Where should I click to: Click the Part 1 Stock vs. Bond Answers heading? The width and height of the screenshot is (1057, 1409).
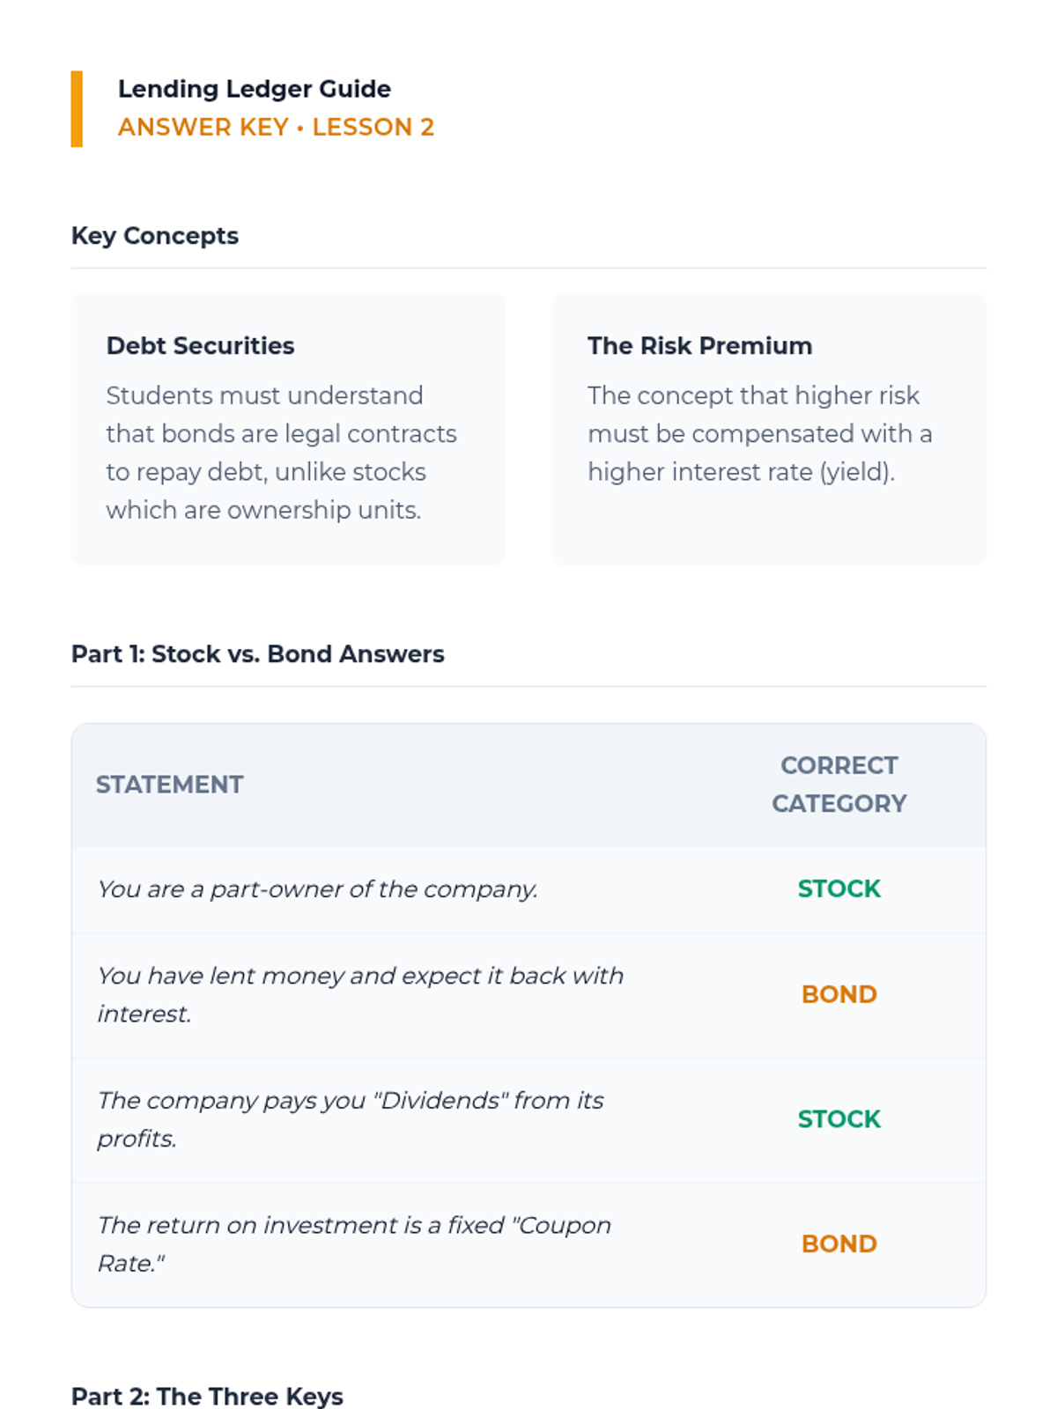click(257, 654)
